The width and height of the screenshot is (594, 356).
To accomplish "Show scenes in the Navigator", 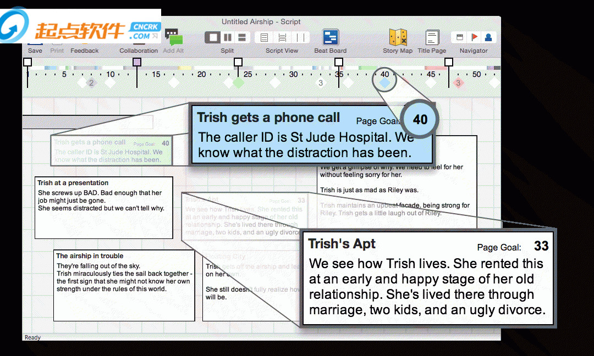I will pyautogui.click(x=459, y=37).
